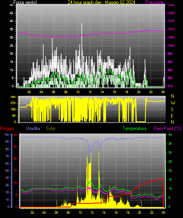Select the blue 'Umidita' legend label

33,128
